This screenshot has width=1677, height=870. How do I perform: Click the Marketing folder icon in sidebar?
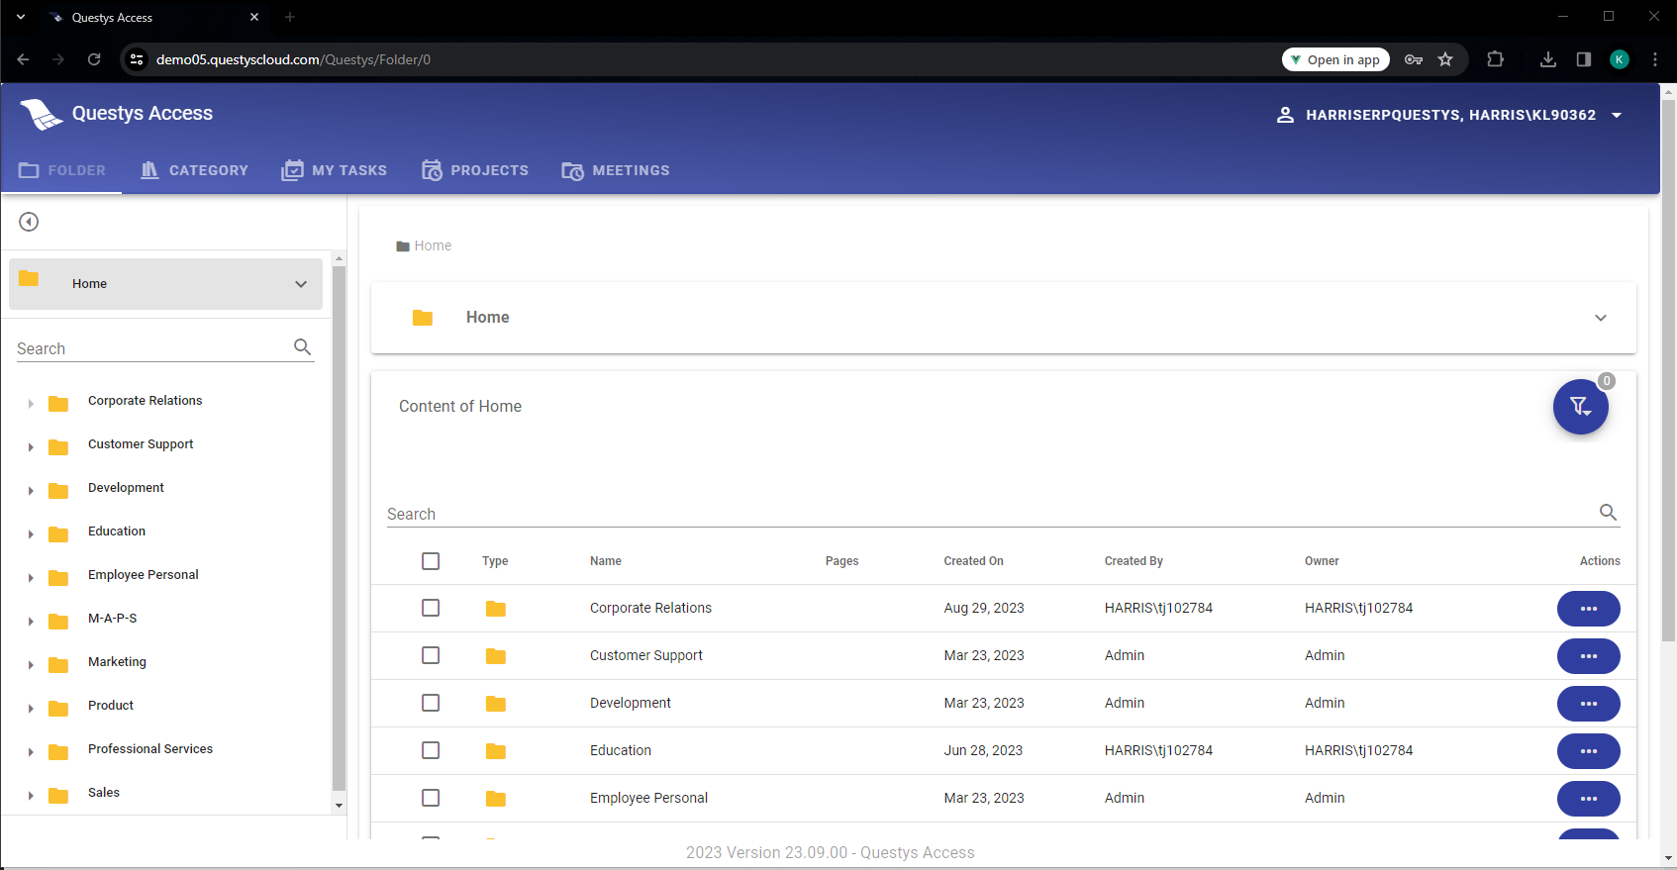(x=58, y=665)
